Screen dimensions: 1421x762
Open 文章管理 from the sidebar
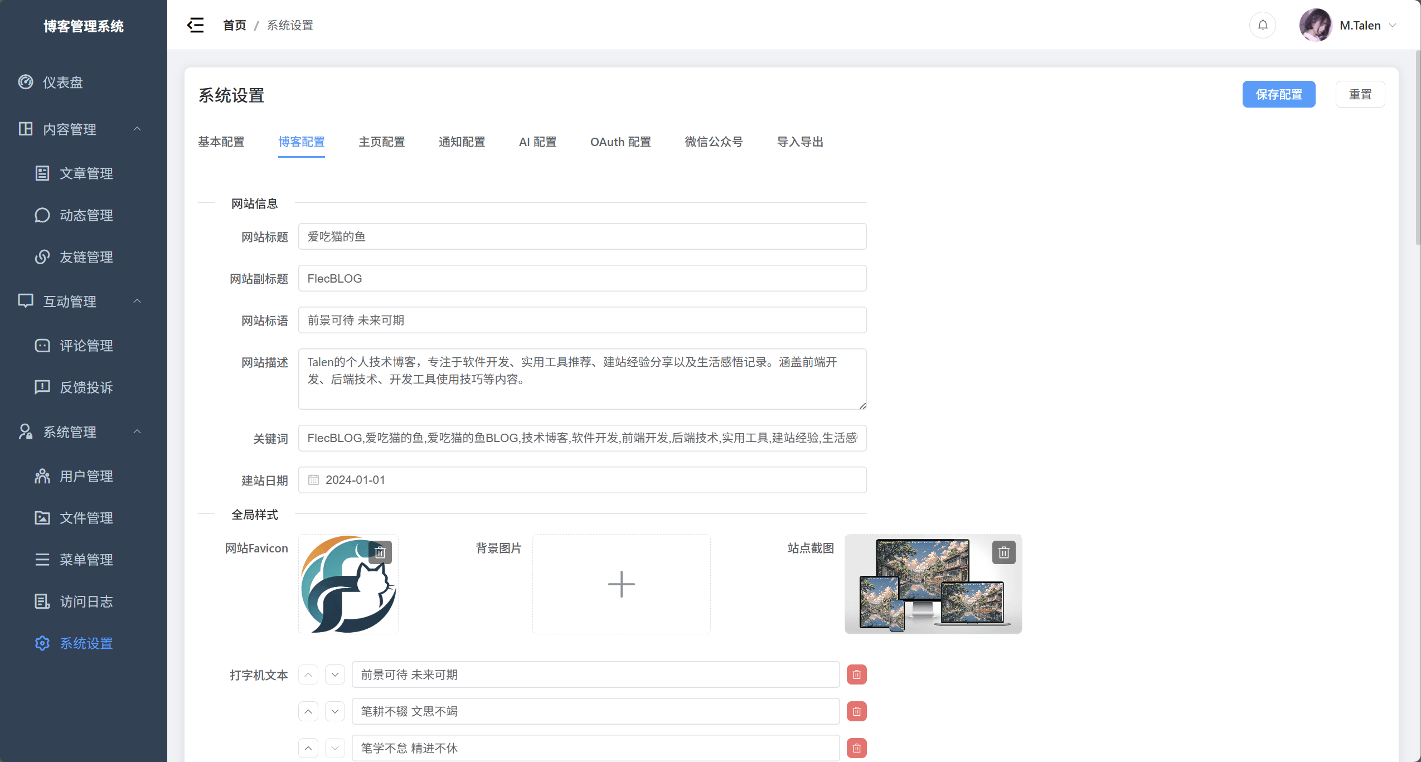click(86, 173)
